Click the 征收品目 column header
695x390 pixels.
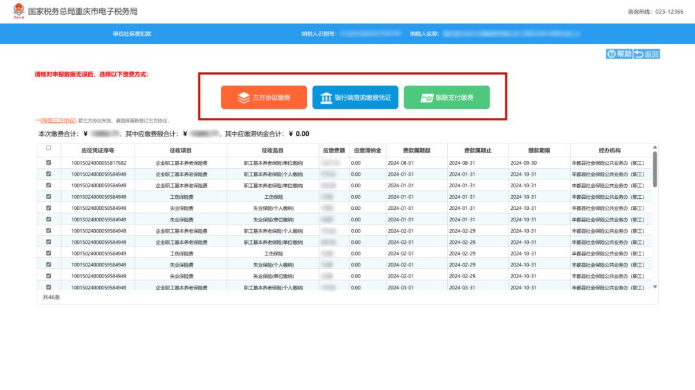(273, 150)
